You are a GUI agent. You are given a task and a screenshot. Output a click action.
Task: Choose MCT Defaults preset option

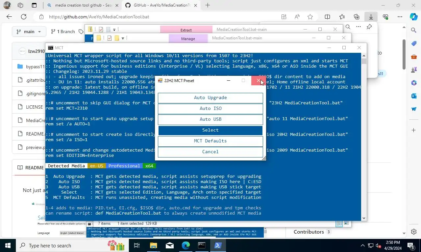[x=210, y=141]
